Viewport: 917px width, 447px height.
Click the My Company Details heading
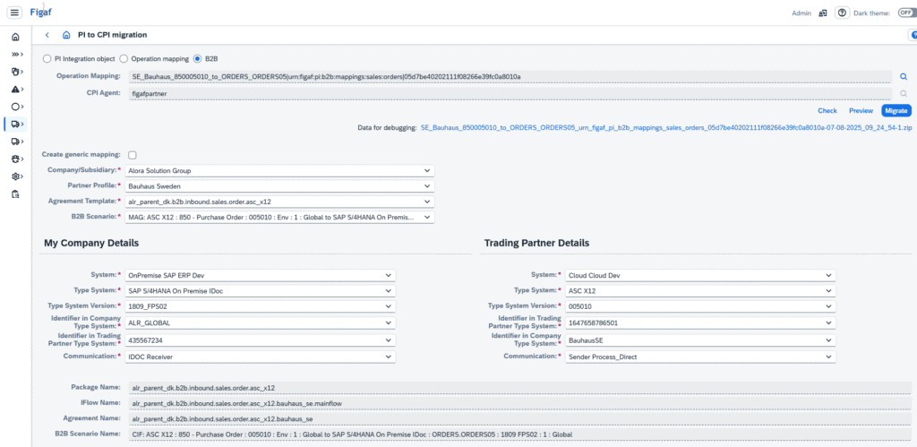click(91, 242)
